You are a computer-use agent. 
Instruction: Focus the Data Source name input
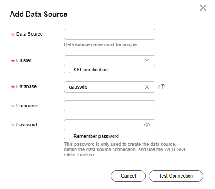pyautogui.click(x=109, y=34)
